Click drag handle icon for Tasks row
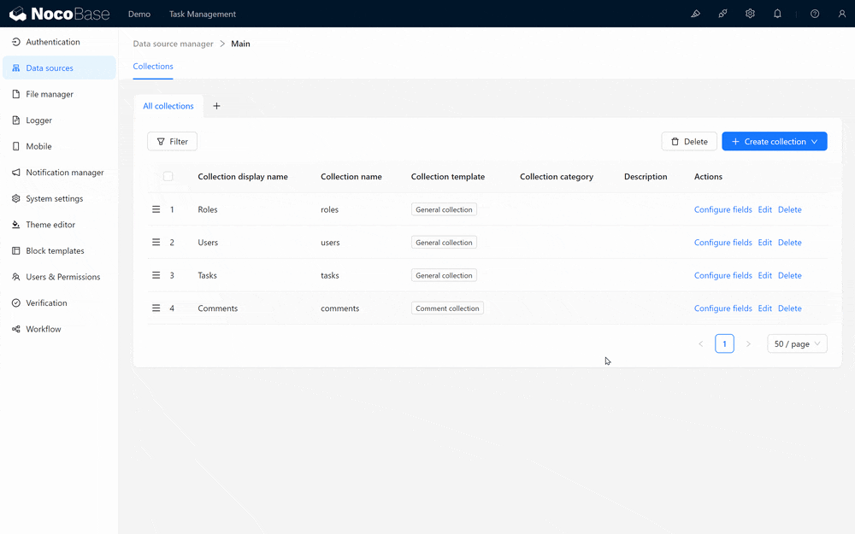This screenshot has height=534, width=855. [x=156, y=275]
